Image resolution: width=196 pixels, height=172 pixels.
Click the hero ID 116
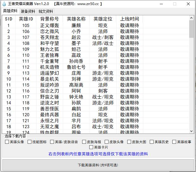click(x=26, y=91)
